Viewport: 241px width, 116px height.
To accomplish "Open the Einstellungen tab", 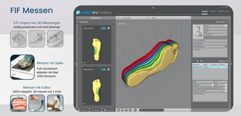I will (223, 11).
